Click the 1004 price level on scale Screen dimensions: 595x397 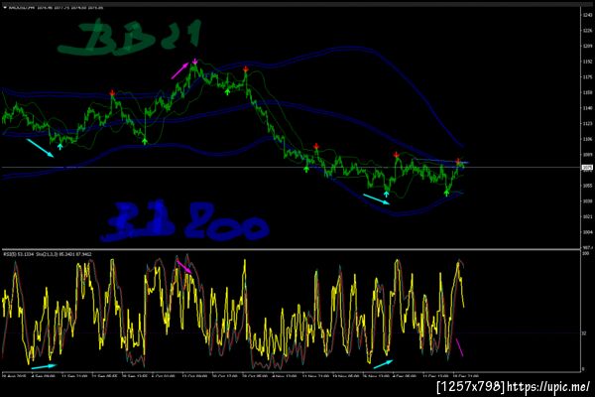587,232
